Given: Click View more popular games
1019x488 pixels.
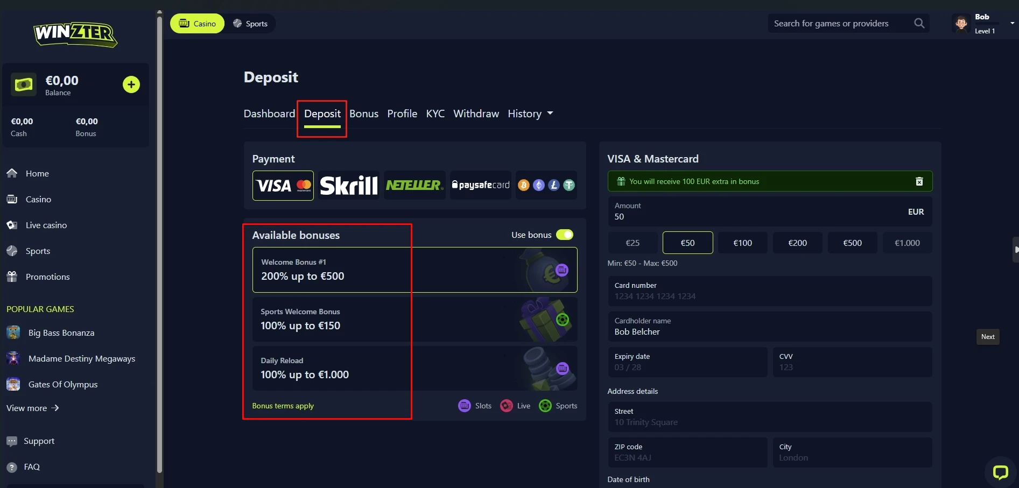Looking at the screenshot, I should point(33,408).
